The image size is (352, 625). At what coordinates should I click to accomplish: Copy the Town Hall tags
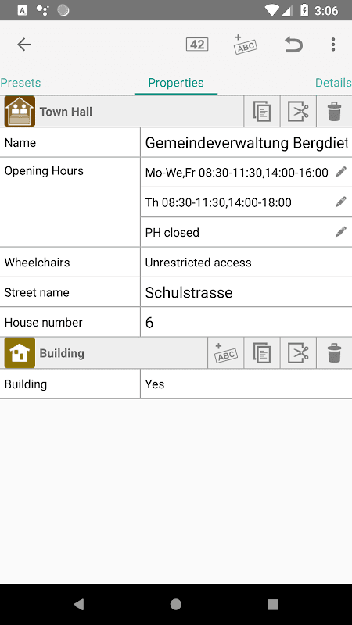262,112
